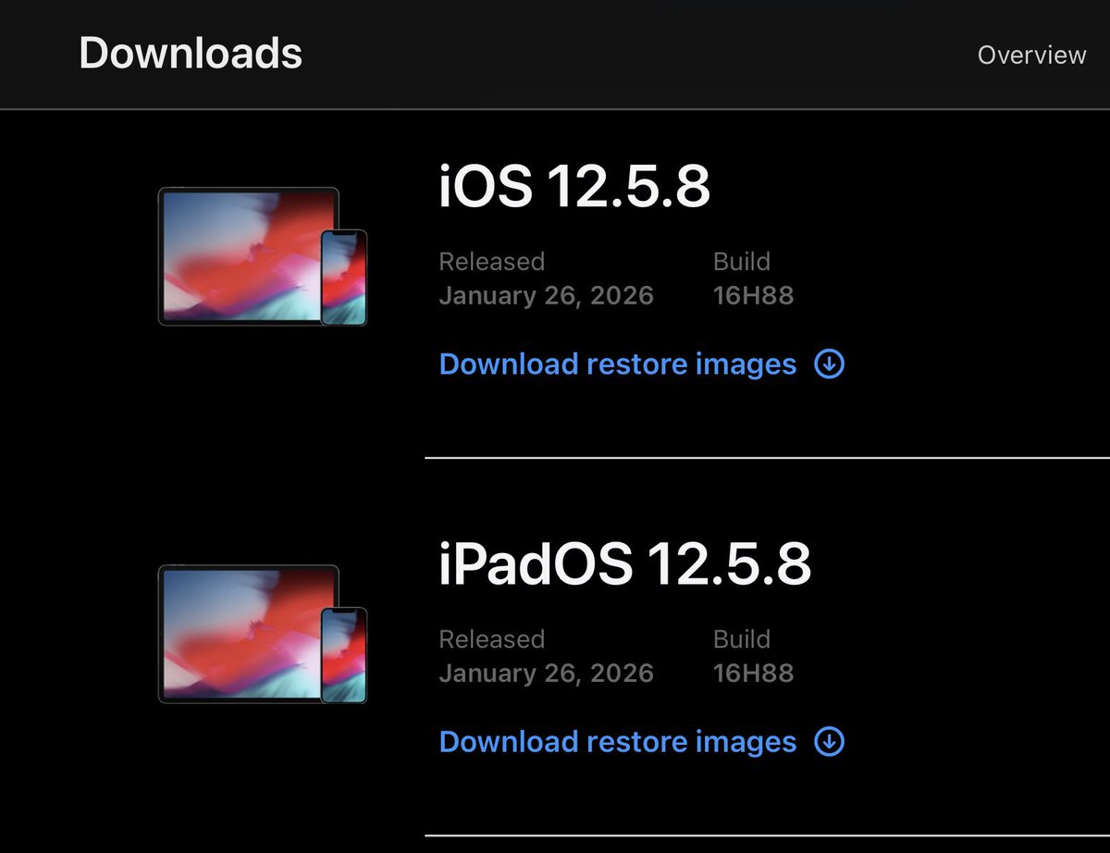This screenshot has height=853, width=1110.
Task: Click iPadOS 12.5.8 release date January 26, 2026
Action: pyautogui.click(x=546, y=674)
